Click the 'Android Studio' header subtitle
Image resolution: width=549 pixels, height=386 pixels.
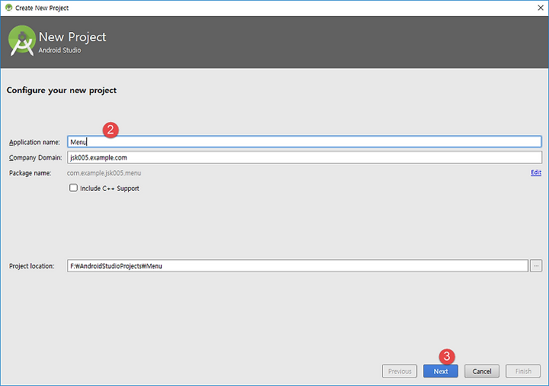coord(59,50)
